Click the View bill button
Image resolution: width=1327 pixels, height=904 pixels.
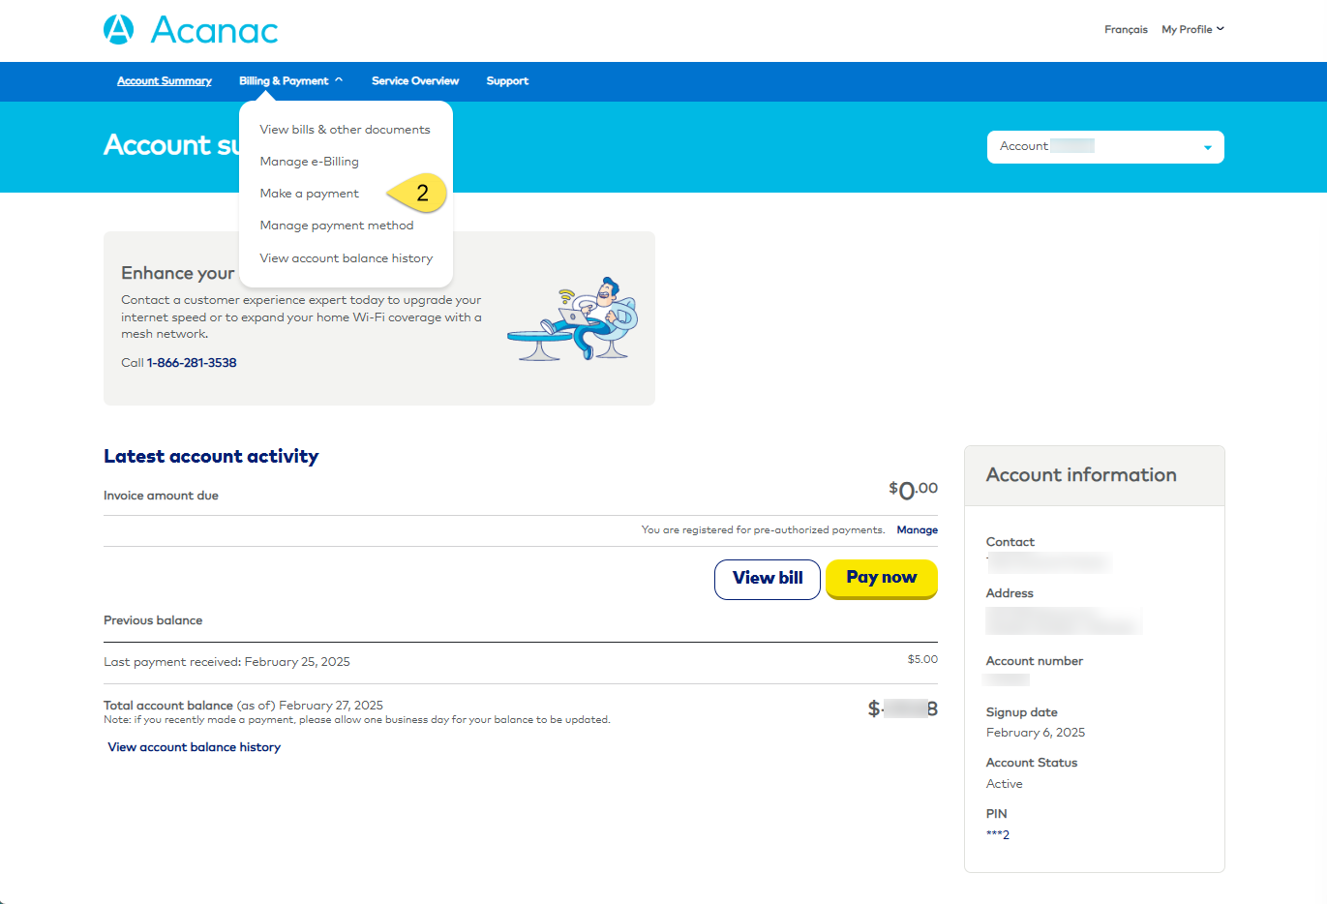(x=768, y=579)
